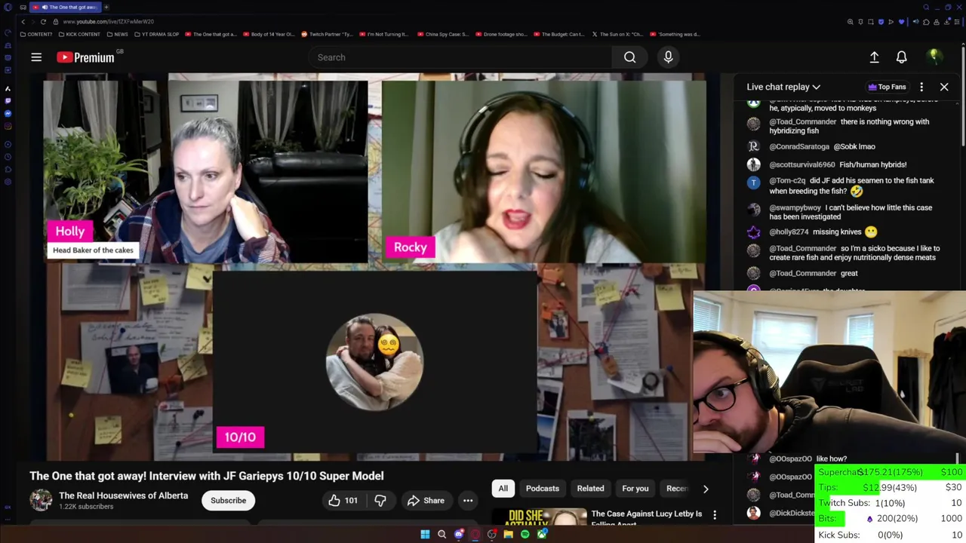
Task: Click the browser back arrow
Action: point(23,22)
